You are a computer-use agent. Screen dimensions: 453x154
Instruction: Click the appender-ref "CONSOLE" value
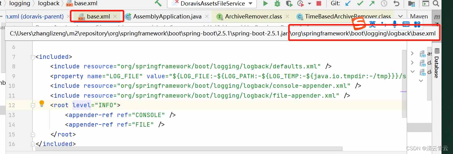tap(148, 115)
